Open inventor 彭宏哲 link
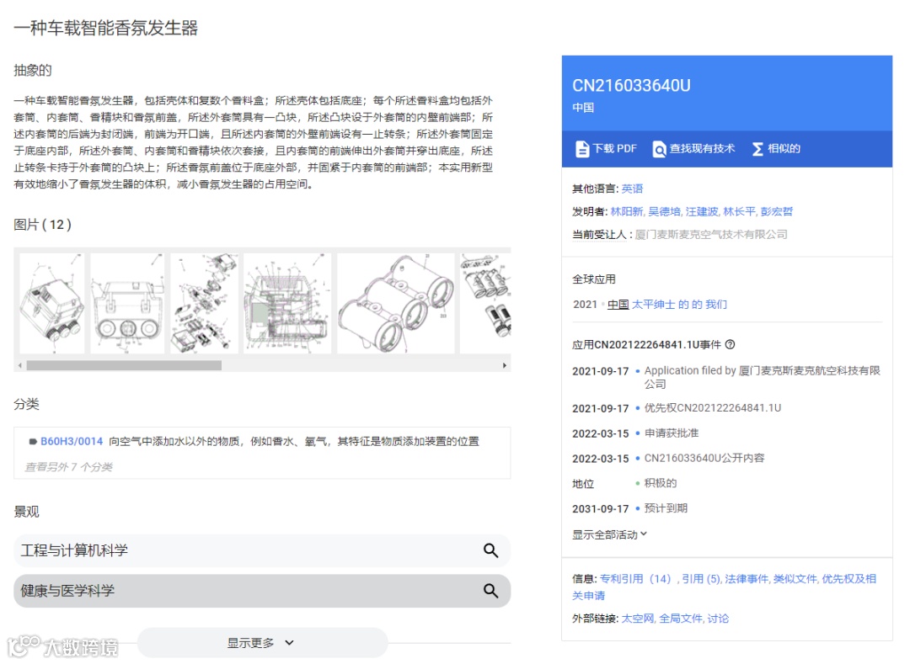910x664 pixels. 777,211
